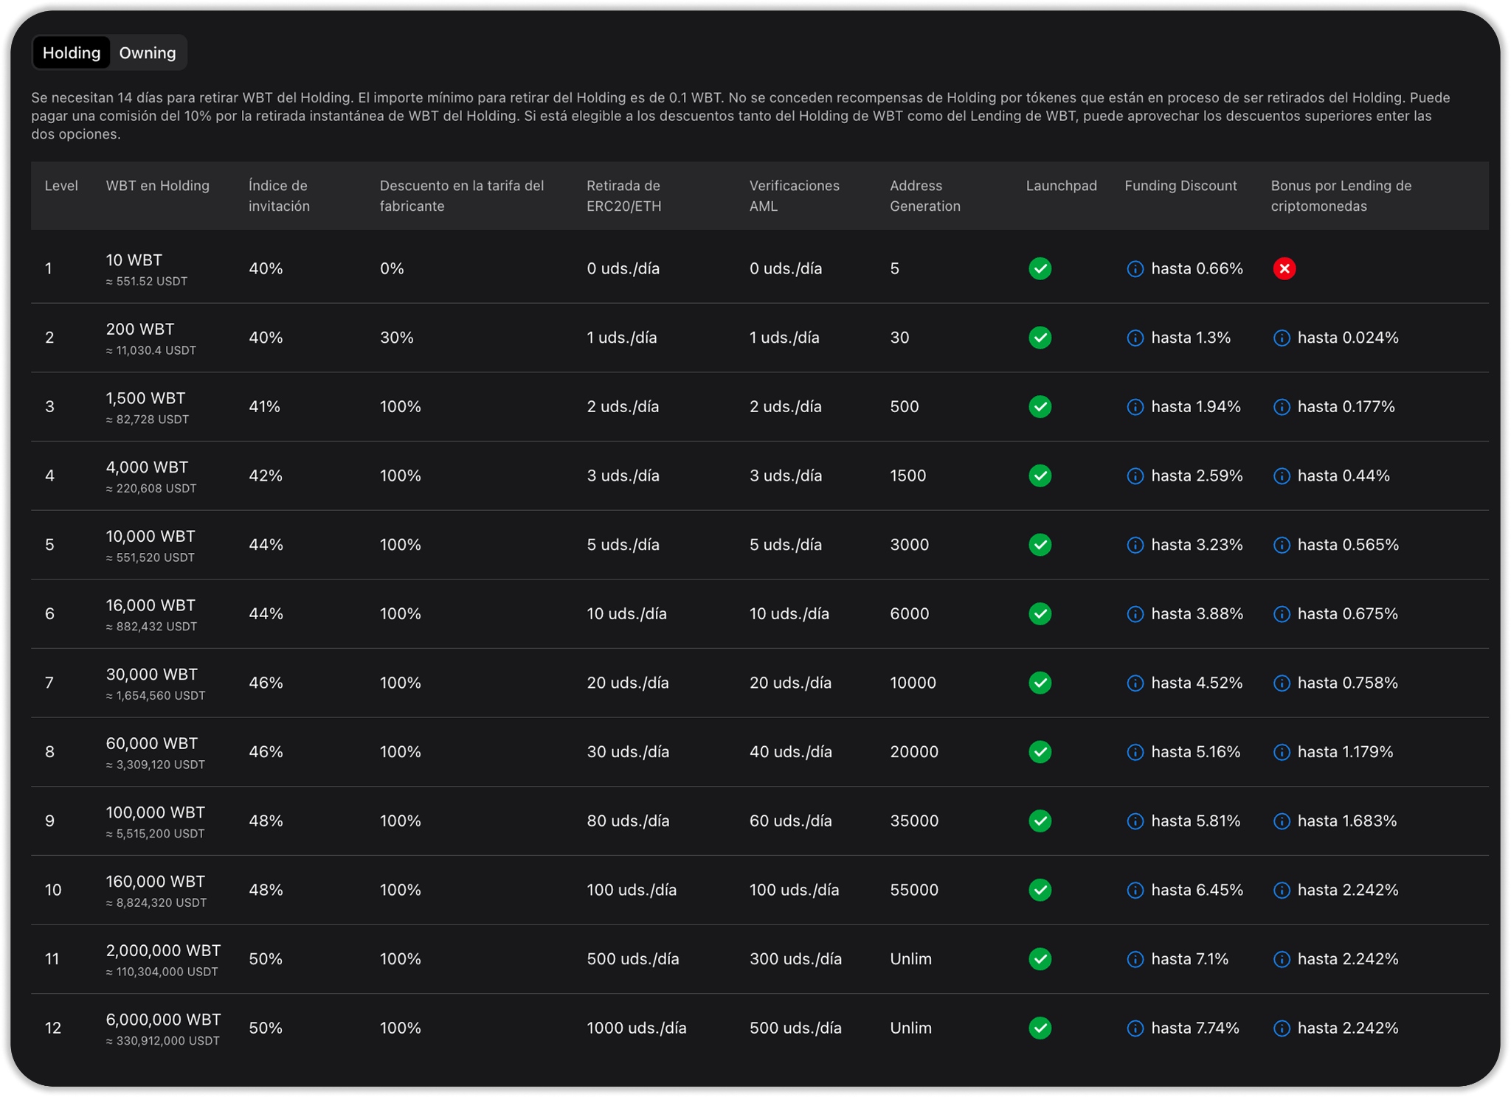This screenshot has height=1097, width=1511.
Task: Click info icon beside hasta 0.675%
Action: [x=1282, y=614]
